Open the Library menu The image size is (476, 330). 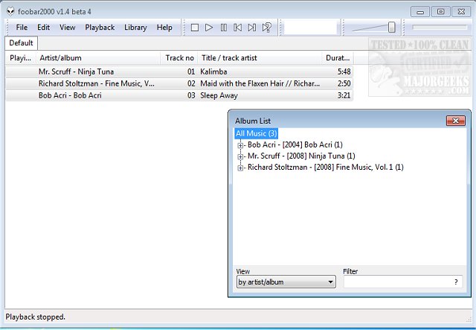point(135,28)
